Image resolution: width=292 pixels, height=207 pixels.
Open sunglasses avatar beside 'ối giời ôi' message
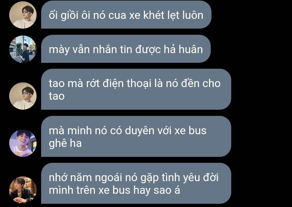point(23,15)
